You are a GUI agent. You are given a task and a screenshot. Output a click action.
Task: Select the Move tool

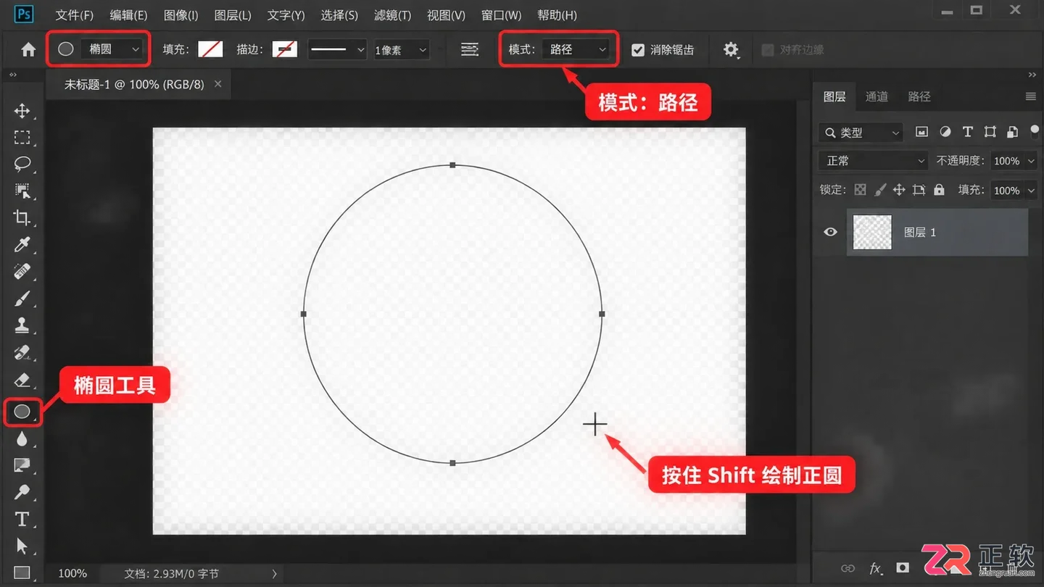[x=22, y=111]
